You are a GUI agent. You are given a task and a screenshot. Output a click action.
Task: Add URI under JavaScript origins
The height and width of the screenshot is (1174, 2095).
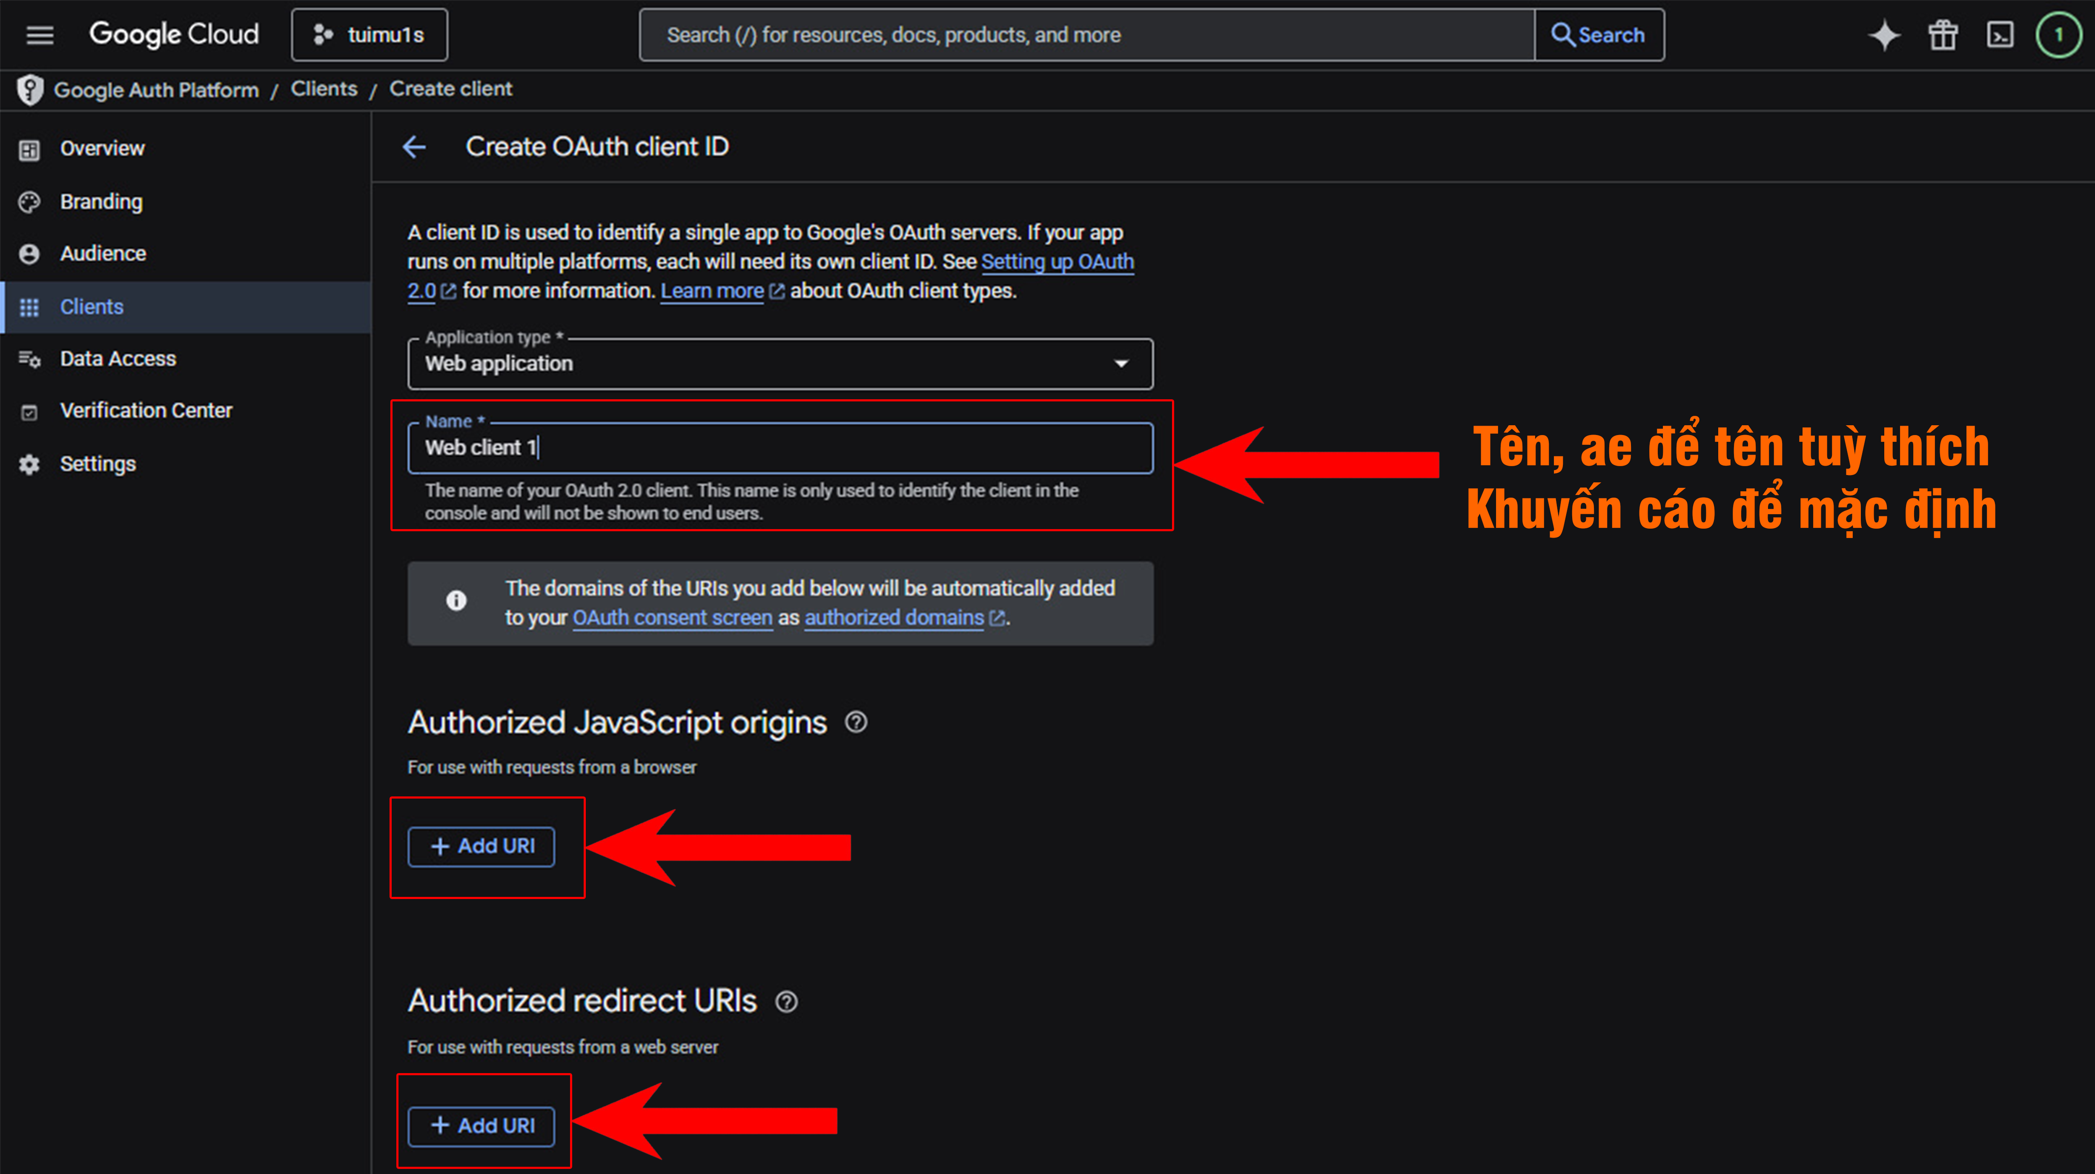click(x=481, y=846)
